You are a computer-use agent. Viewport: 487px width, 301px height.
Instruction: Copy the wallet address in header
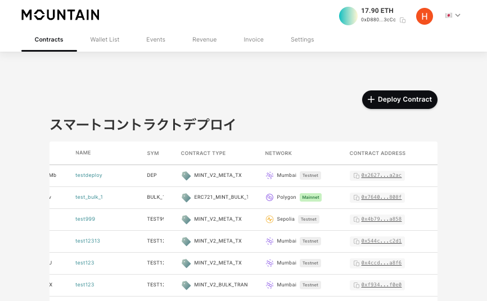[403, 20]
